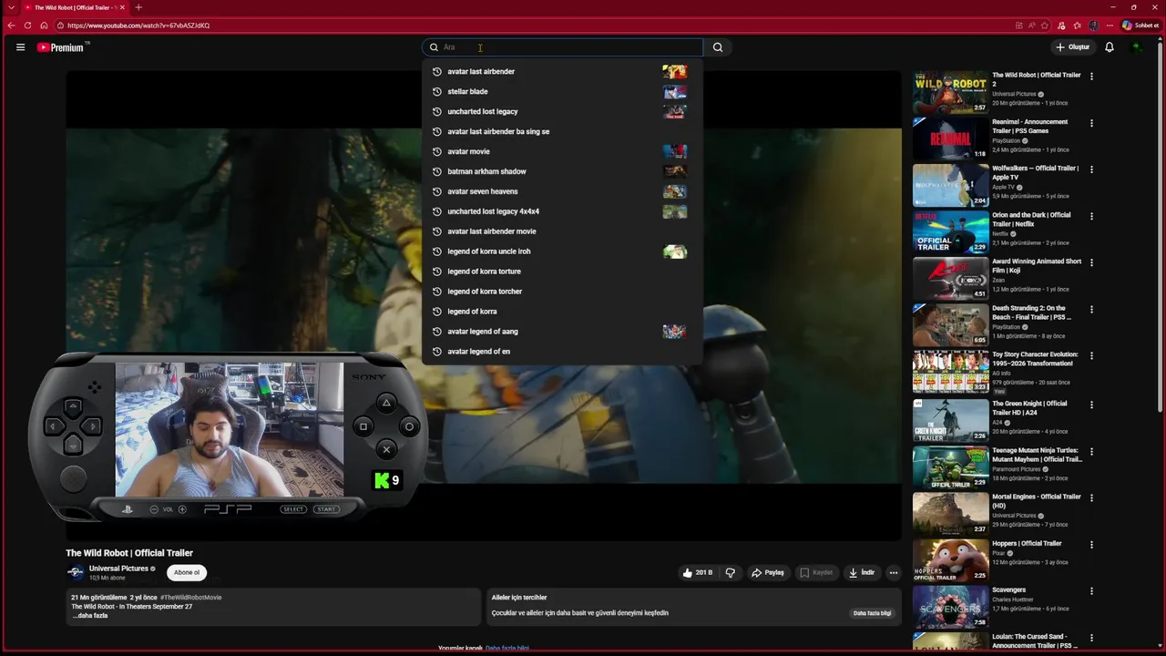1166x656 pixels.
Task: Select suggestion avatar movie
Action: [x=562, y=151]
